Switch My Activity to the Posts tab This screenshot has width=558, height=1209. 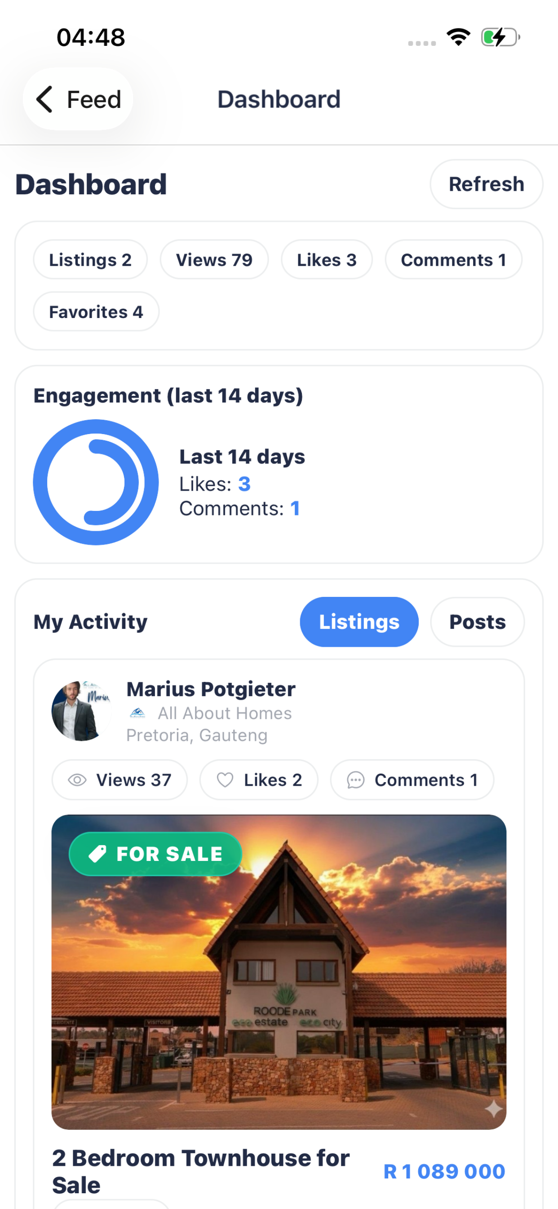coord(477,622)
